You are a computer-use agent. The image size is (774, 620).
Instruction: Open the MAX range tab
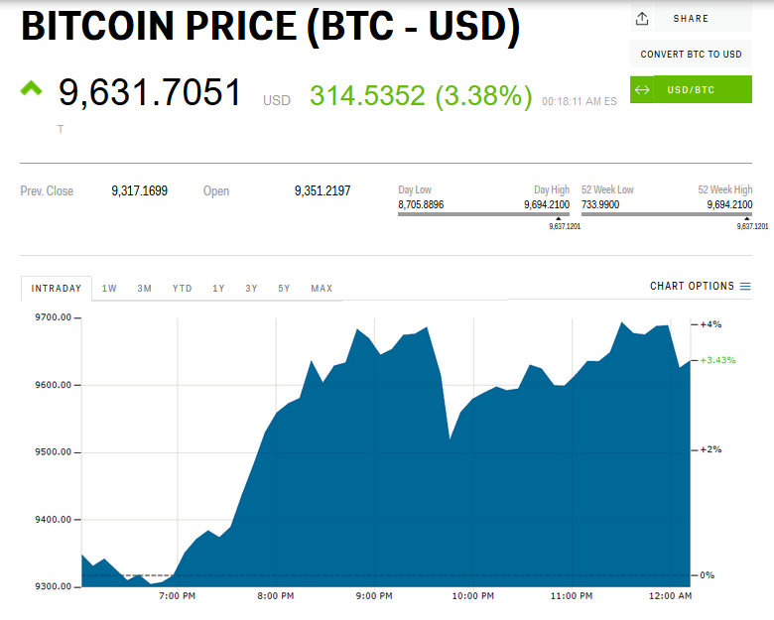(322, 289)
